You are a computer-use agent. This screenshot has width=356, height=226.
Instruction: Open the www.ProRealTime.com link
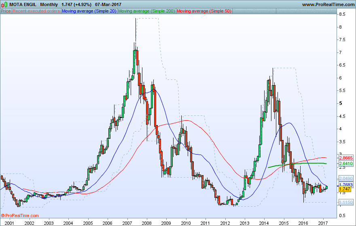point(328,4)
